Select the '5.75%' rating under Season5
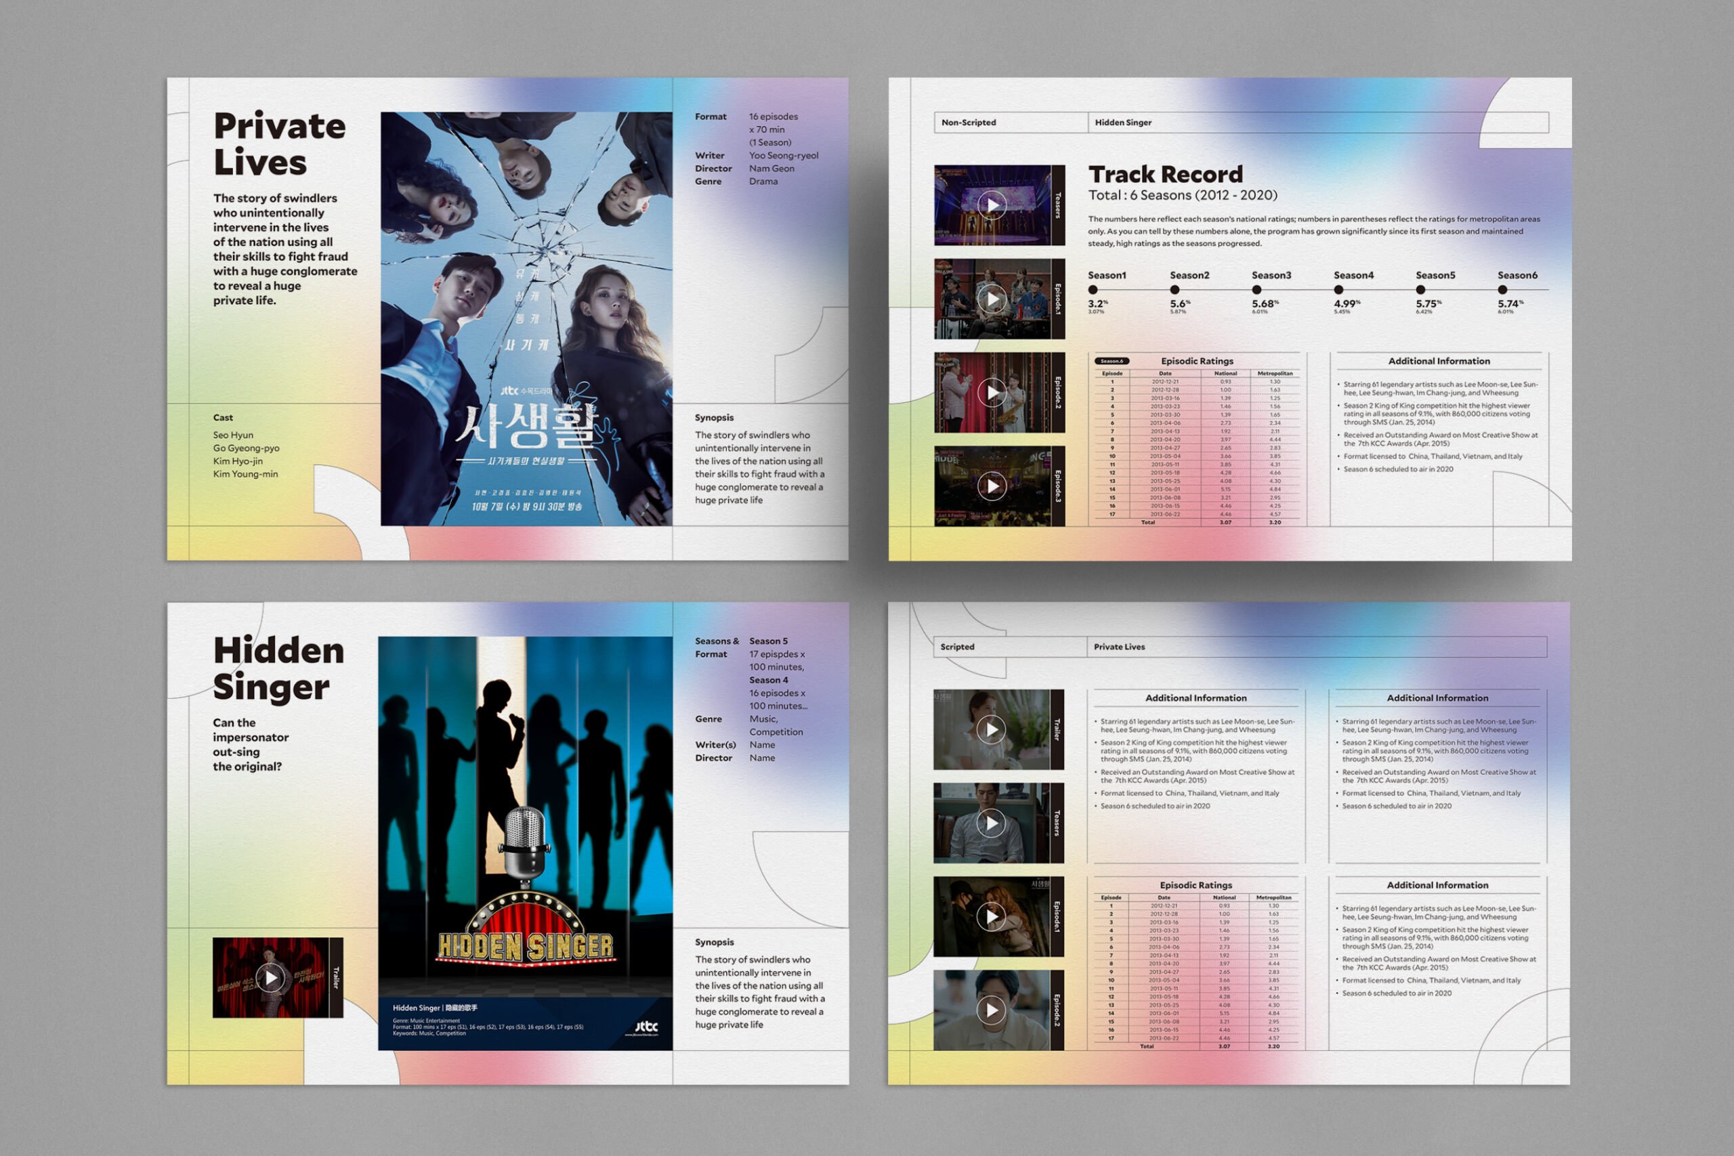The height and width of the screenshot is (1156, 1734). pos(1429,304)
